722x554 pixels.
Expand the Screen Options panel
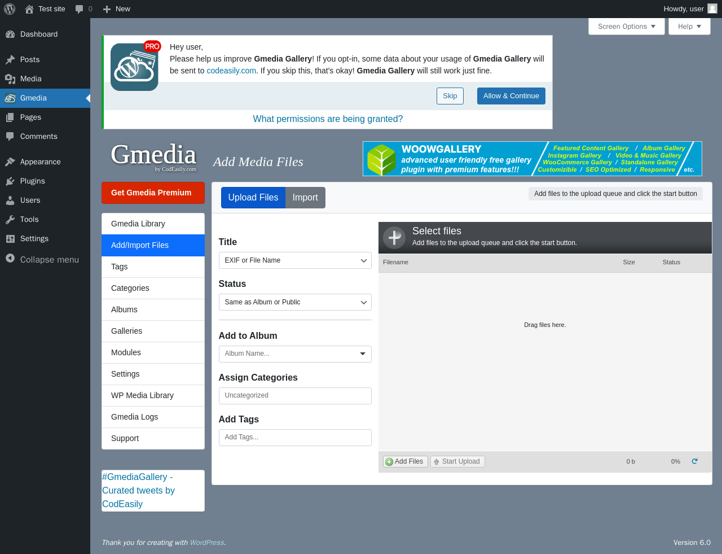tap(627, 27)
